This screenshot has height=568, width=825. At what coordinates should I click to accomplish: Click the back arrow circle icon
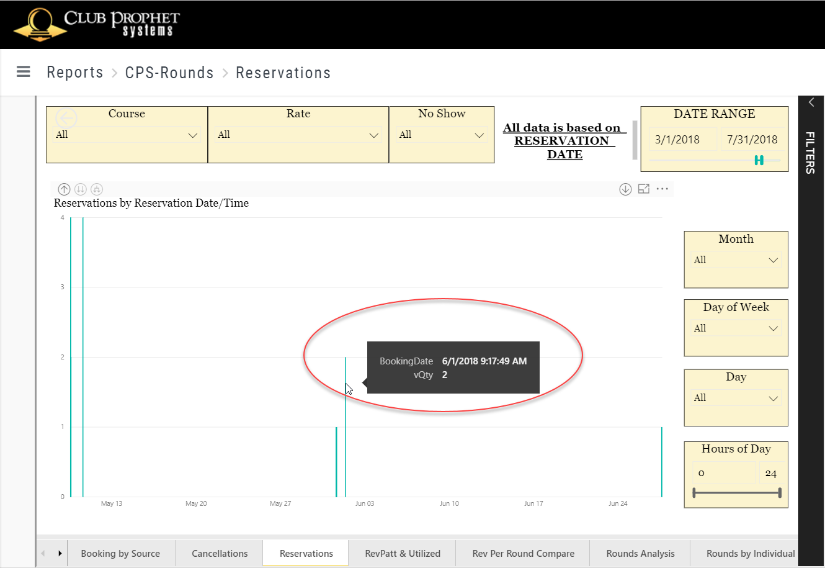point(66,118)
